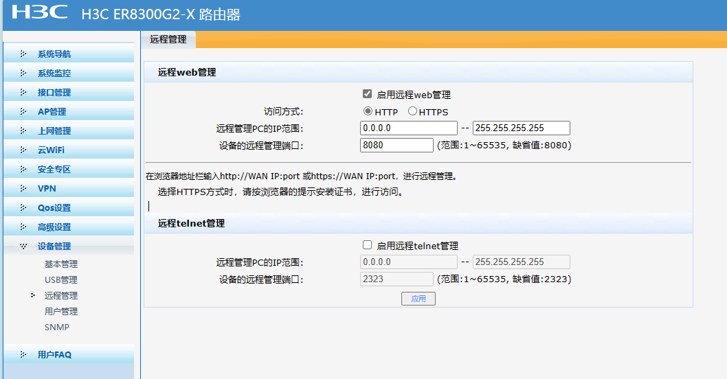
Task: Expand Qos设置 arrow icon
Action: 23,208
